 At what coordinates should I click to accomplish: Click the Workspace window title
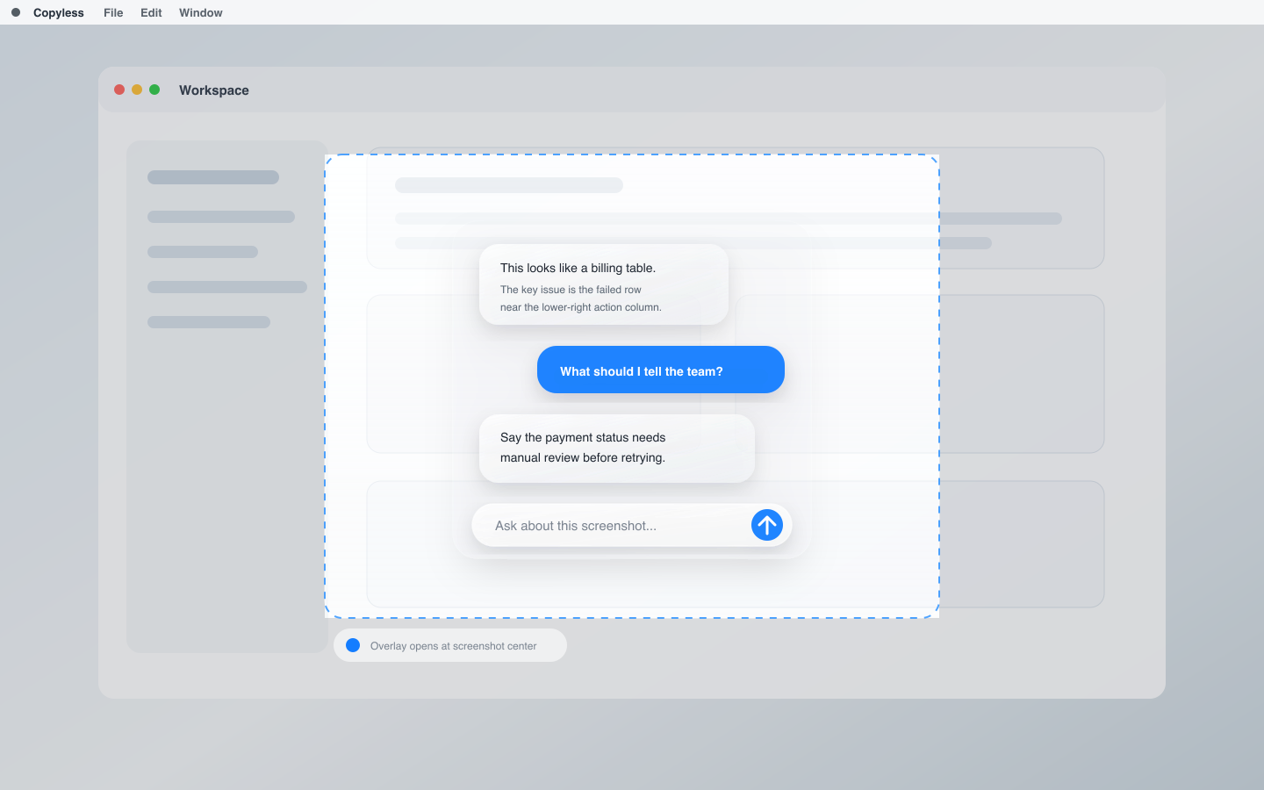coord(214,90)
